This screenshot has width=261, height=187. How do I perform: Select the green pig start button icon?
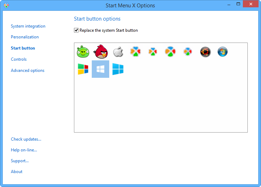coord(83,52)
